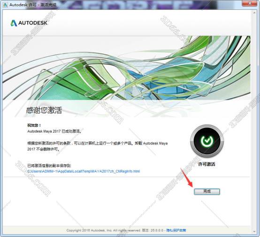Click the 许可激活 label under icon
Viewport: 260px width, 237px height.
(206, 164)
